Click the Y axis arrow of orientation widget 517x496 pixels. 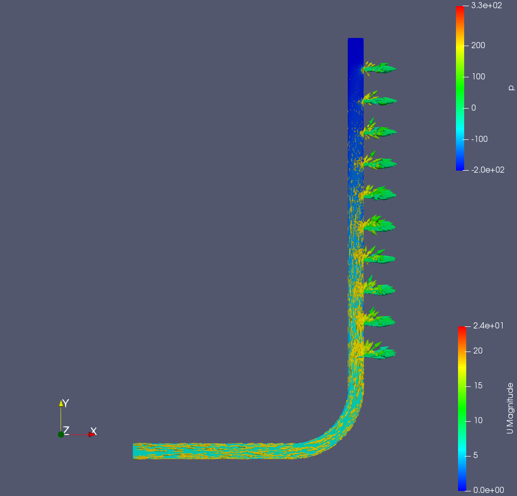[x=61, y=404]
